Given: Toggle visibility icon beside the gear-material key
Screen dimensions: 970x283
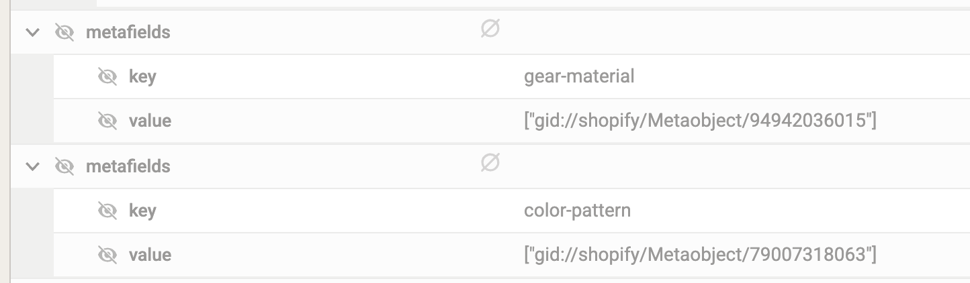Looking at the screenshot, I should pyautogui.click(x=107, y=76).
